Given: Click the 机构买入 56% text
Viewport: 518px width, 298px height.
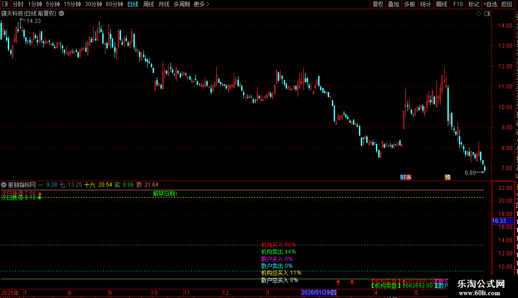Looking at the screenshot, I should 279,245.
